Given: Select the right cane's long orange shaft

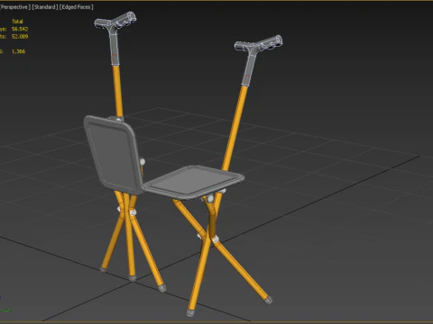Looking at the screenshot, I should click(235, 129).
